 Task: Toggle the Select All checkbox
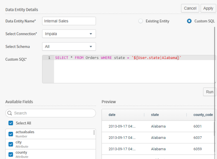click(11, 123)
